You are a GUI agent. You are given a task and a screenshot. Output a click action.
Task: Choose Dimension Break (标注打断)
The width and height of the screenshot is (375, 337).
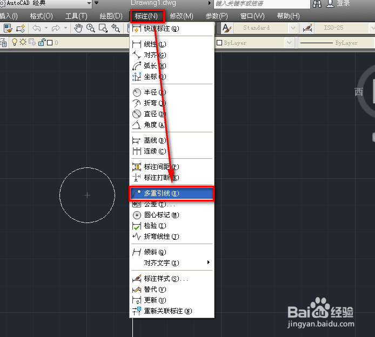coord(172,177)
